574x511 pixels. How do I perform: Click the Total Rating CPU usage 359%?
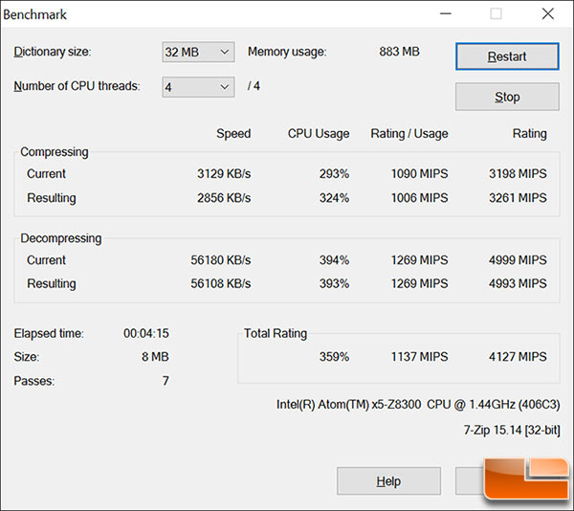click(334, 357)
